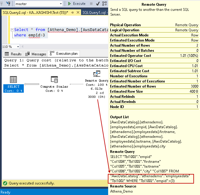The image size is (200, 195).
Task: Click the green query success status icon
Action: [5, 183]
